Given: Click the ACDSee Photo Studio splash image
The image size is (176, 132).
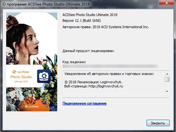Looking at the screenshot, I should coord(32,62).
